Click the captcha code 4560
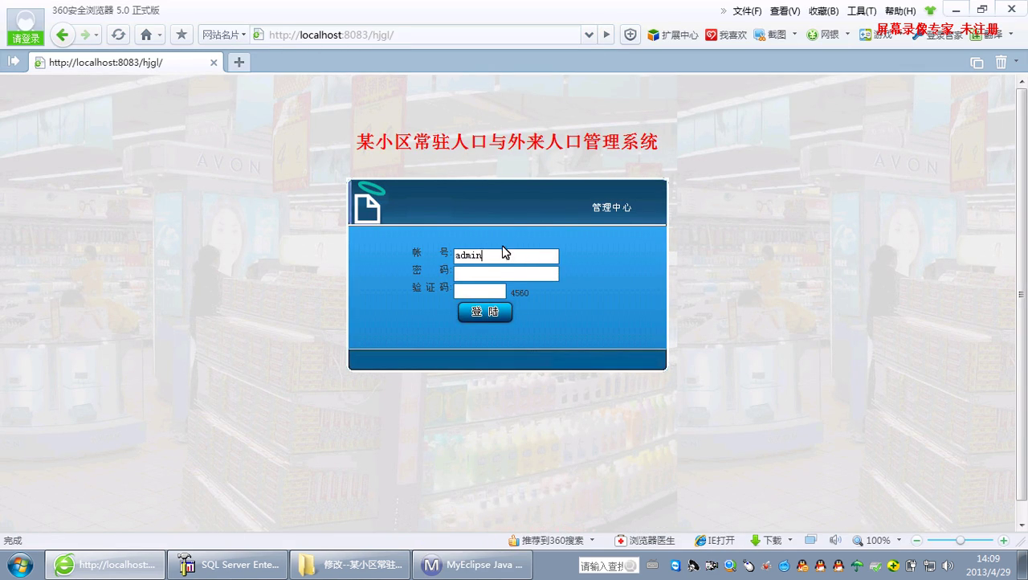The image size is (1028, 580). [x=520, y=293]
